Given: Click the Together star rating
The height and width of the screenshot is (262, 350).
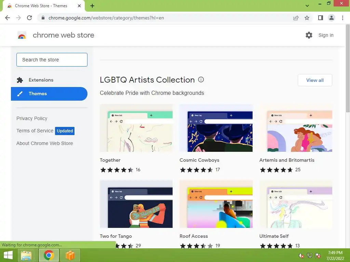Looking at the screenshot, I should click(117, 170).
